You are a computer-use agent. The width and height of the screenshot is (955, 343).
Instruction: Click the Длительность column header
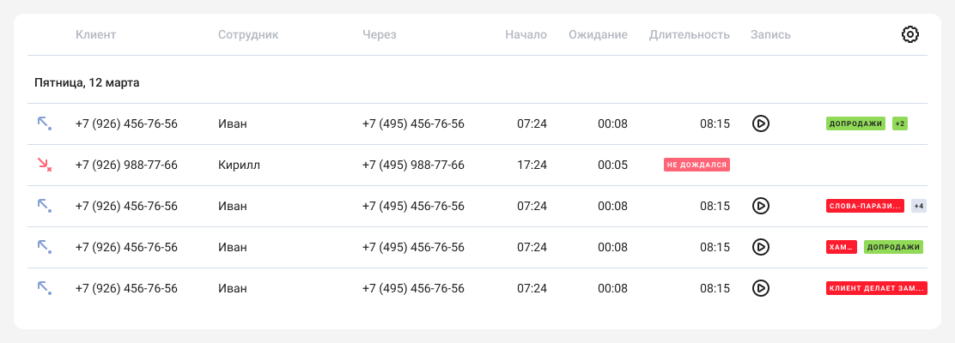690,35
